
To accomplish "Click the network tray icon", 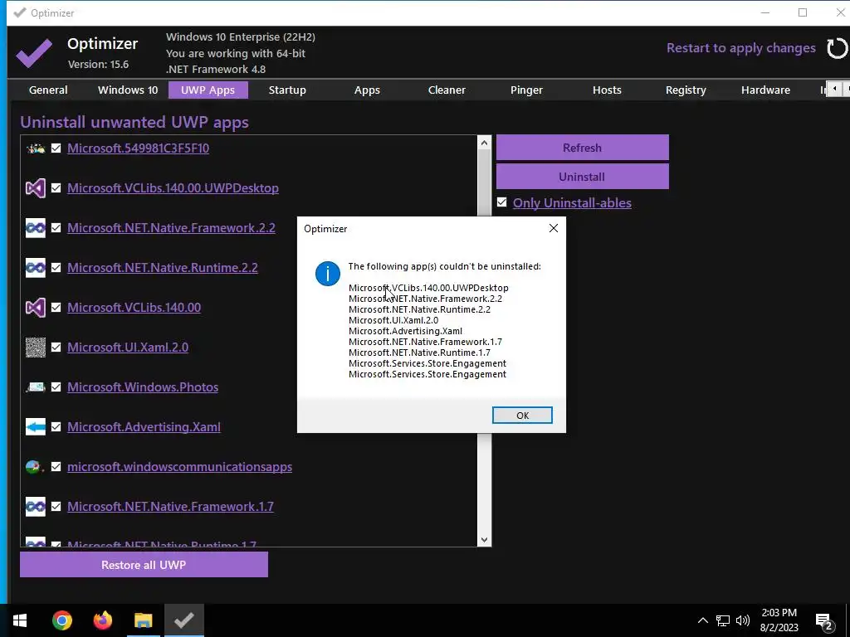I will tap(723, 620).
